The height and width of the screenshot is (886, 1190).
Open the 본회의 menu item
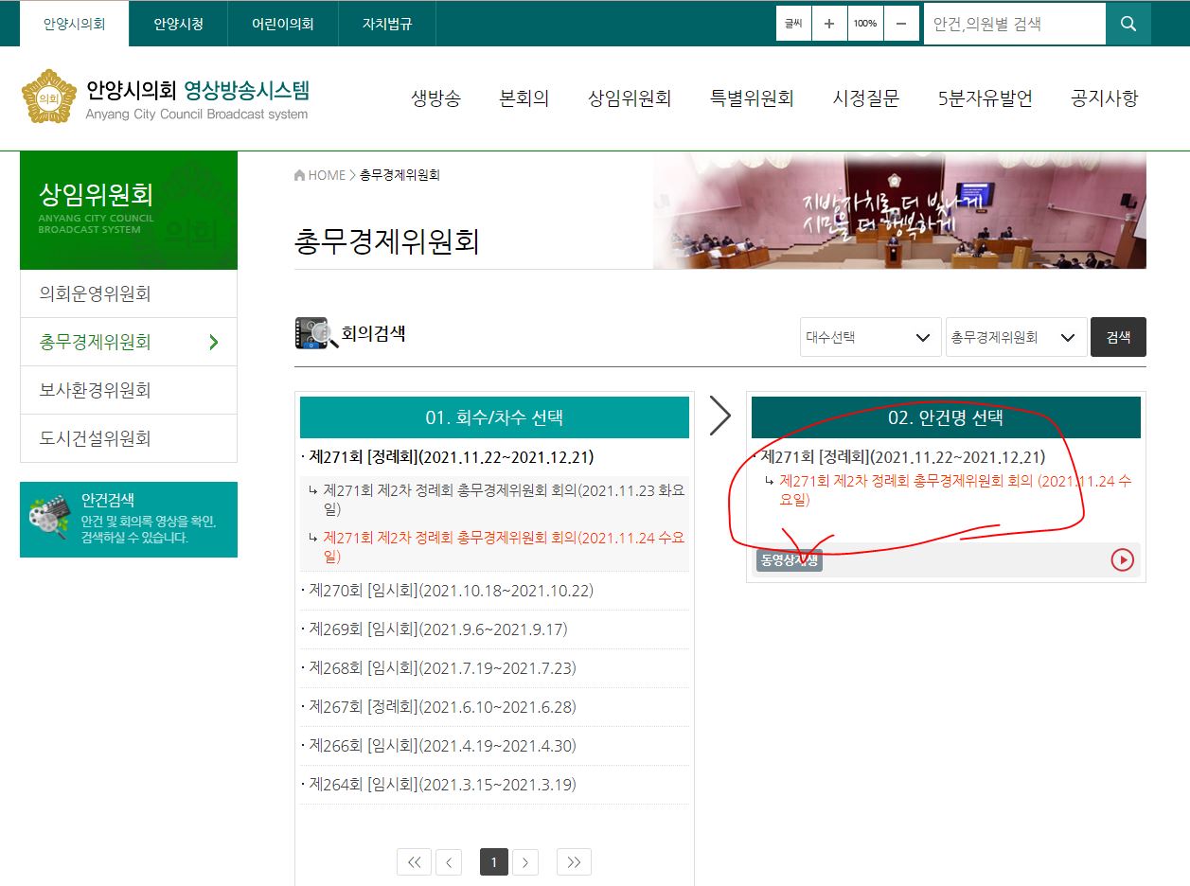(x=524, y=98)
